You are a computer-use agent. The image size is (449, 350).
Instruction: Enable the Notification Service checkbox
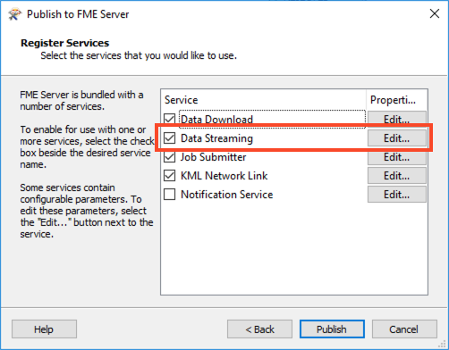pos(170,195)
